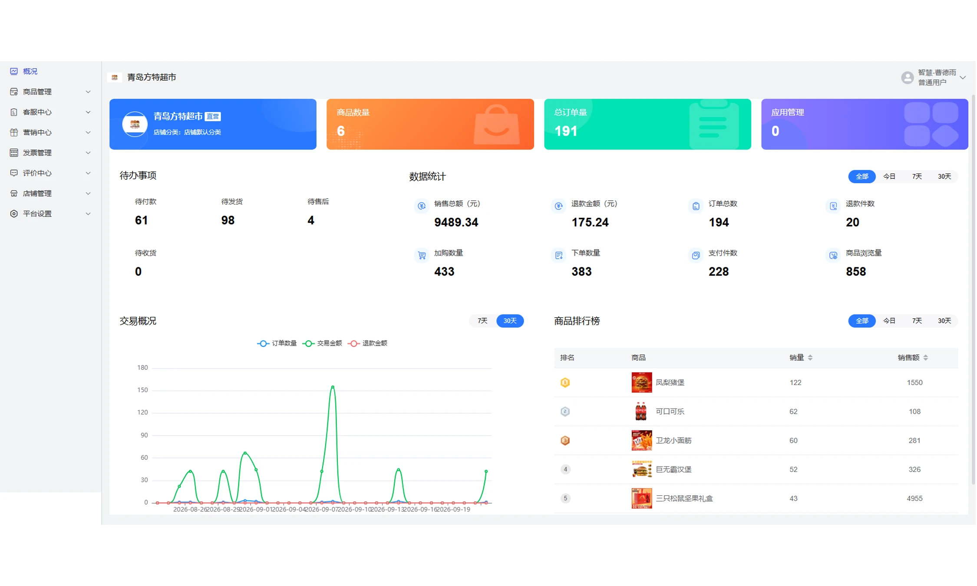Viewport: 977px width, 586px height.
Task: Click the 商品管理 sidebar icon
Action: [14, 92]
